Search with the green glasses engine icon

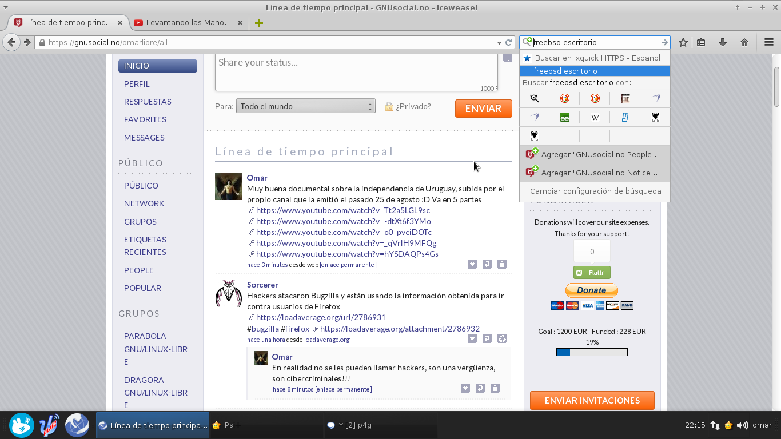pyautogui.click(x=564, y=117)
